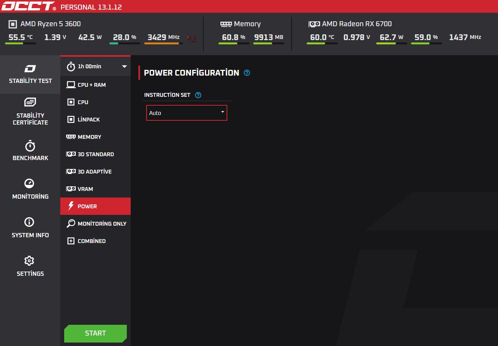Click the test duration timer icon
The height and width of the screenshot is (346, 498).
coord(71,66)
